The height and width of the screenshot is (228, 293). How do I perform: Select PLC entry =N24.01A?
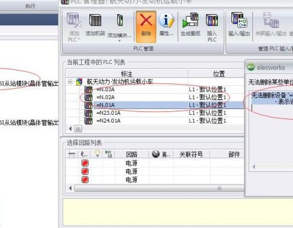tap(108, 121)
